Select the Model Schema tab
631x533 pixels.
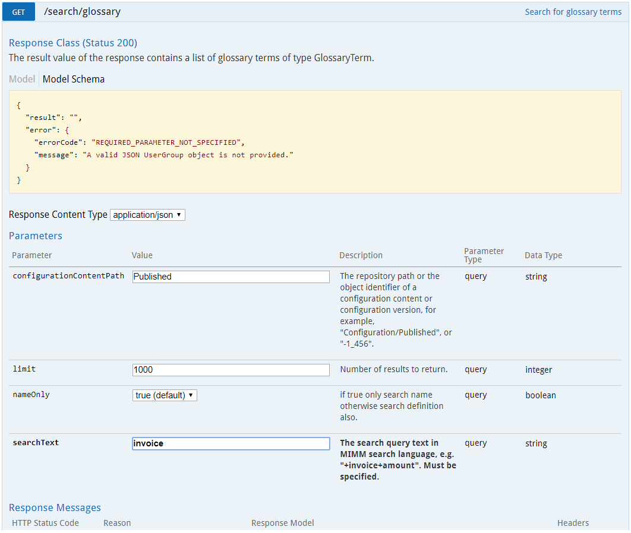[73, 79]
